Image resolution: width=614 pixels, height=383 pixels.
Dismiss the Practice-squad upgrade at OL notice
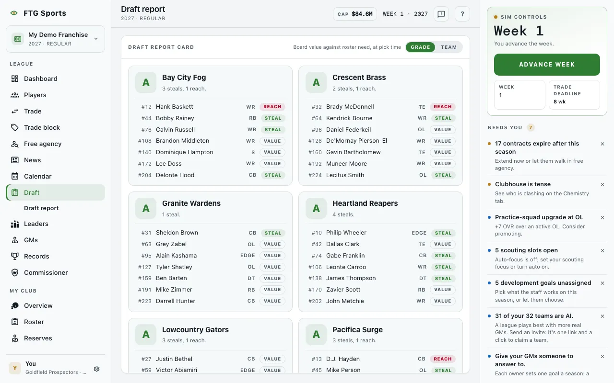(x=602, y=217)
